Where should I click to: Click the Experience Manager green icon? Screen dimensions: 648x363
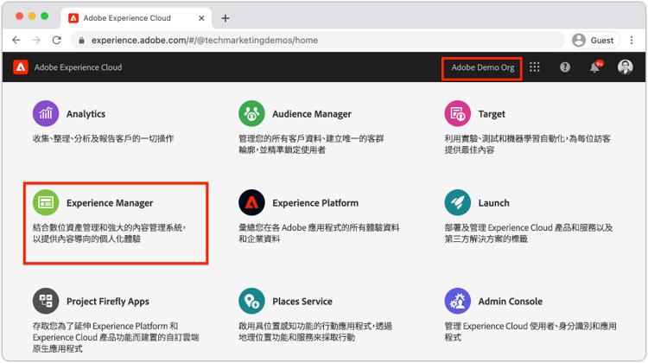point(46,202)
